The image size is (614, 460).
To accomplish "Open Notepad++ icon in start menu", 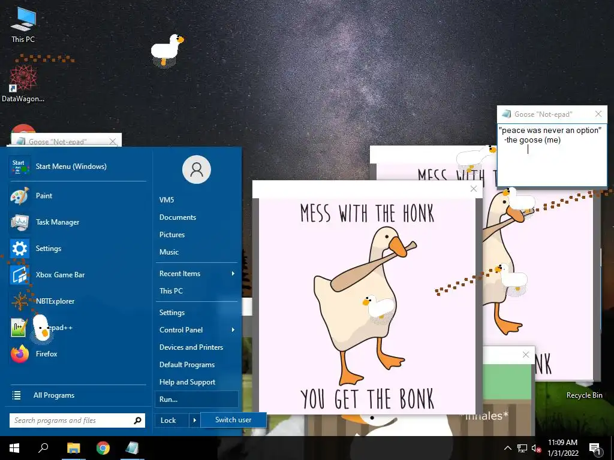I will click(x=20, y=328).
